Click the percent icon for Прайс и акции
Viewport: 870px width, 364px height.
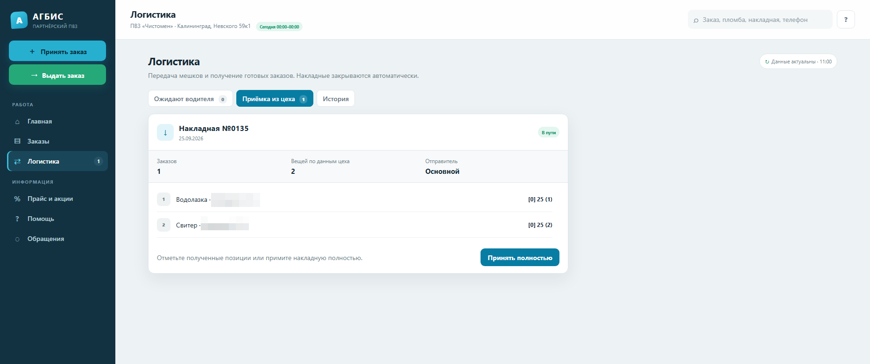pos(17,199)
